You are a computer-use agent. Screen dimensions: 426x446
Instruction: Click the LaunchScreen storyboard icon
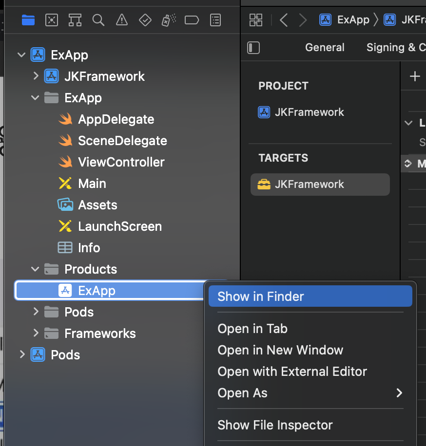(x=65, y=226)
